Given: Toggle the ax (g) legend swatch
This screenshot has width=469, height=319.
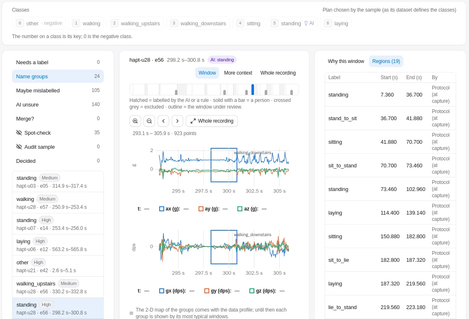Looking at the screenshot, I should (162, 209).
